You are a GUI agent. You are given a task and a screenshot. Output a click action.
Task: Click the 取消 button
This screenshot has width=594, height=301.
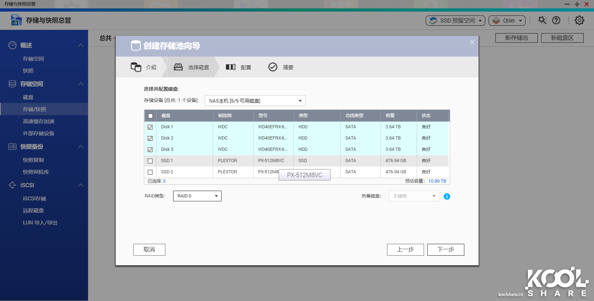(x=149, y=250)
